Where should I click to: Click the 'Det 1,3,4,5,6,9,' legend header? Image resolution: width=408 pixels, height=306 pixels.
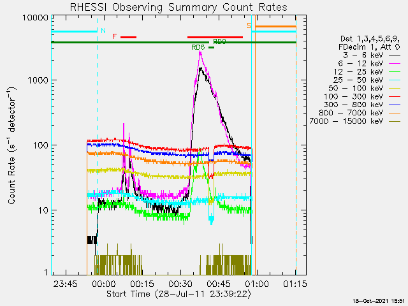[x=370, y=39]
